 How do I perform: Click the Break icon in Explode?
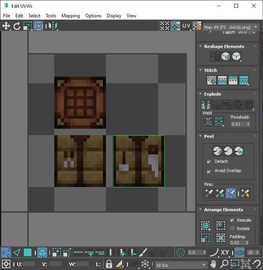point(206,105)
